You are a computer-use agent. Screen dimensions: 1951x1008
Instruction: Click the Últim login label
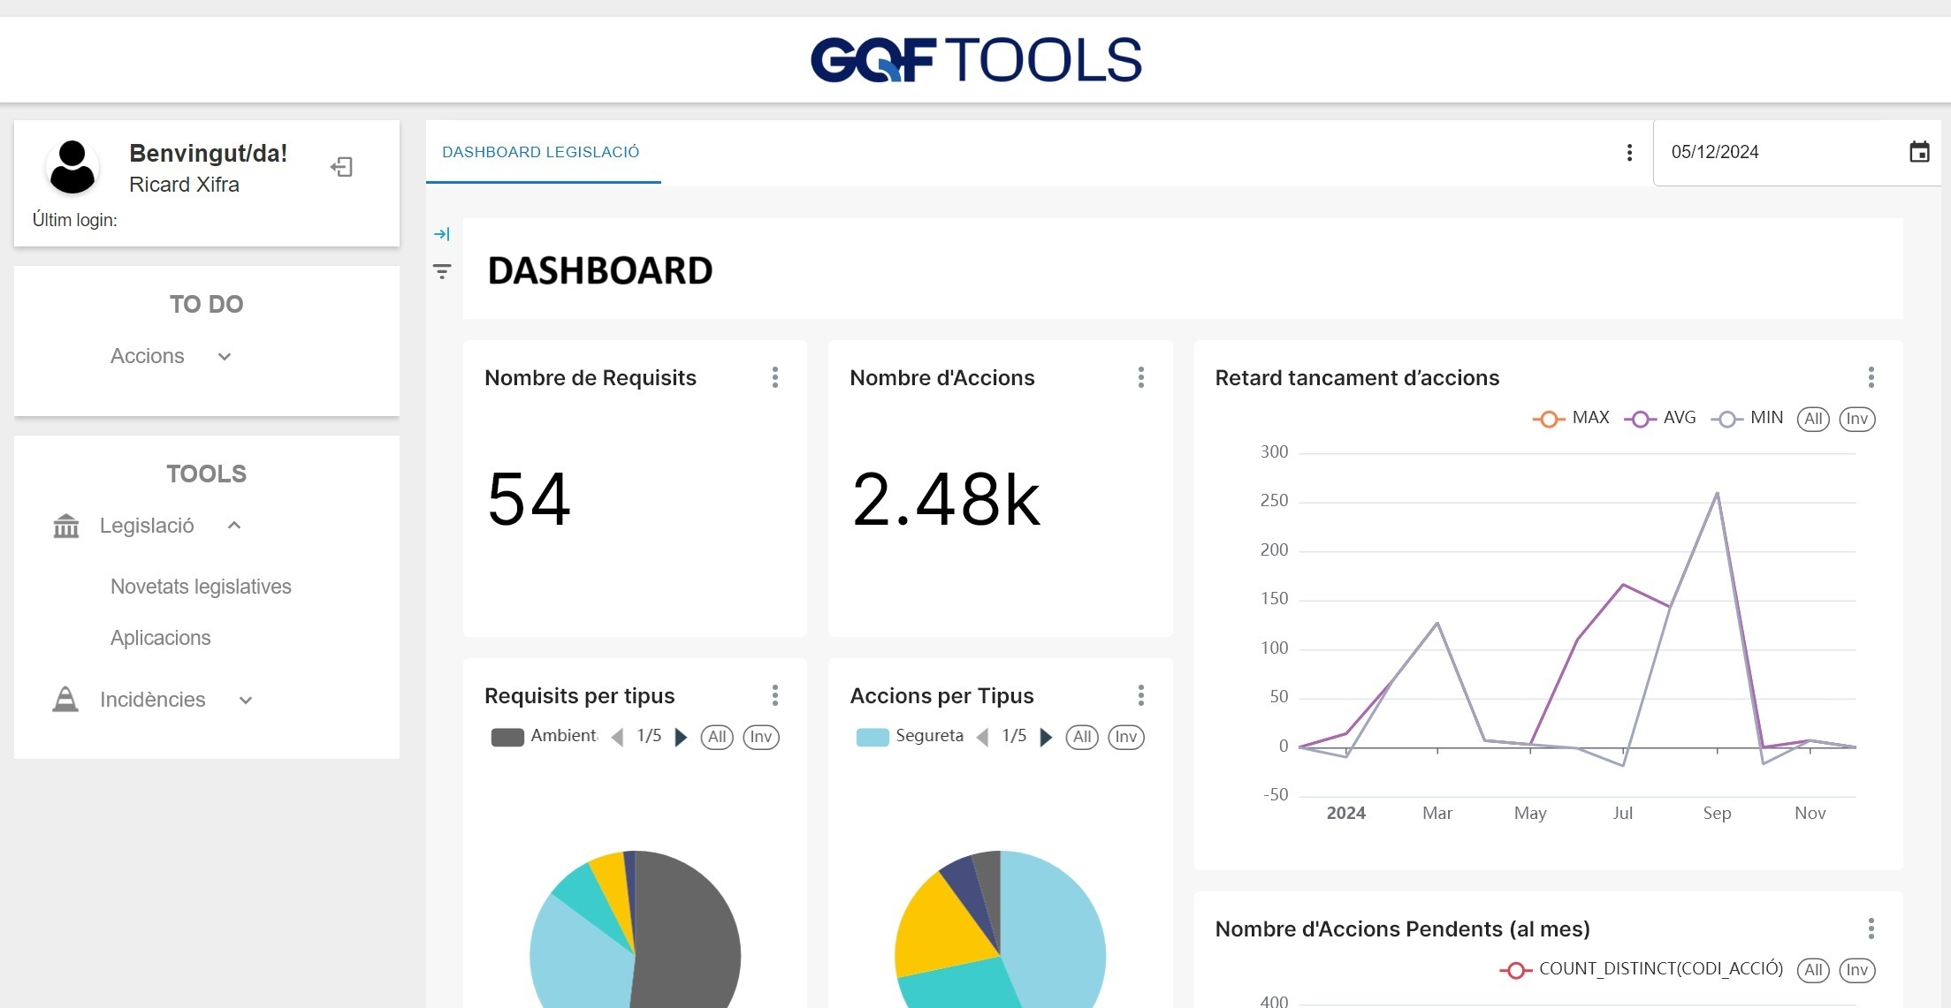point(74,220)
